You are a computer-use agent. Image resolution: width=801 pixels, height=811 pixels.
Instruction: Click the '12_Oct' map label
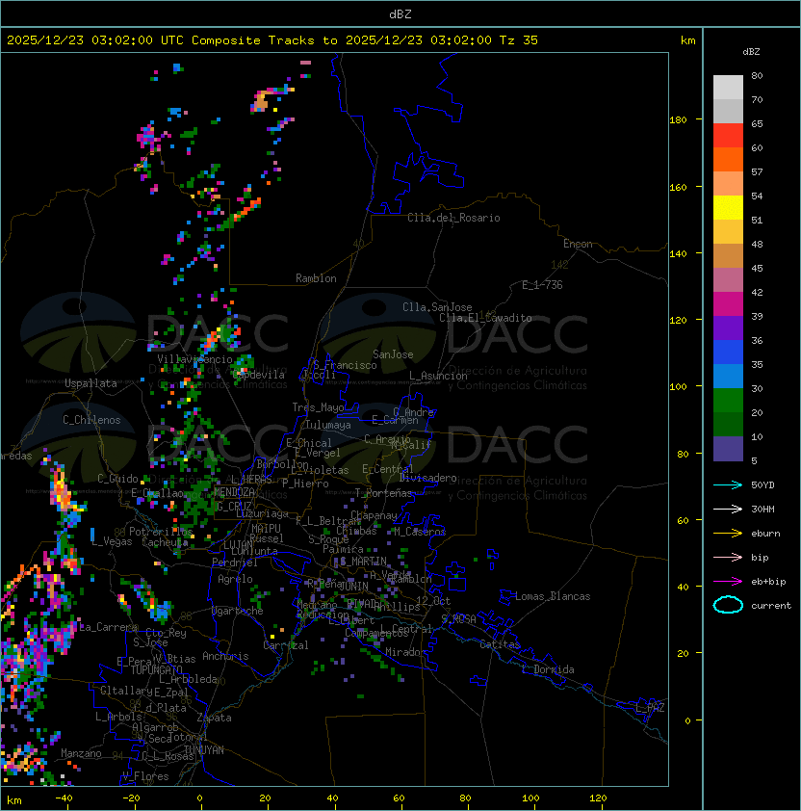coord(433,601)
